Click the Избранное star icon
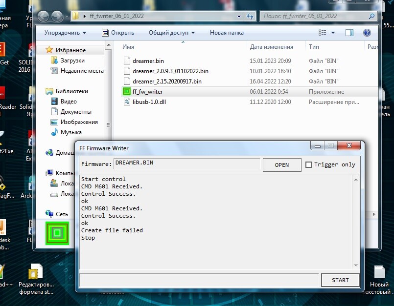The image size is (394, 306). [49, 50]
